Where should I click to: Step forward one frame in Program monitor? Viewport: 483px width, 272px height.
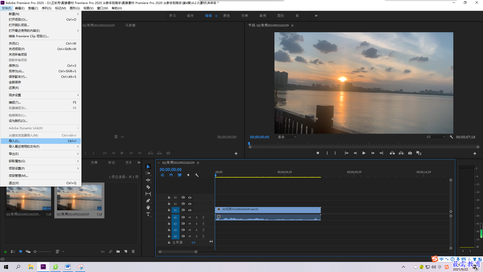point(373,153)
